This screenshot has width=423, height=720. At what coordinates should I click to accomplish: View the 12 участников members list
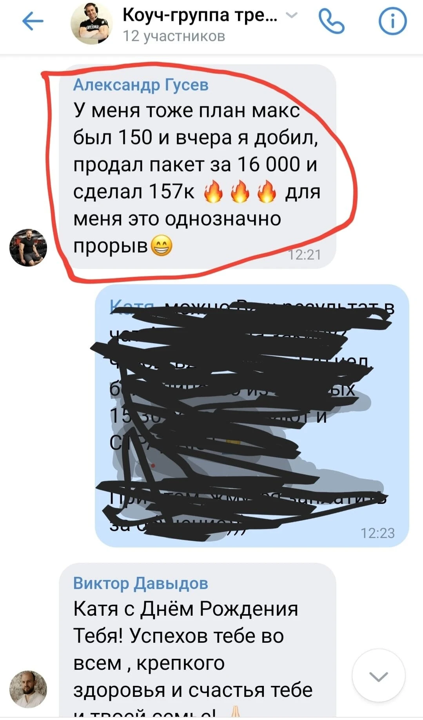click(174, 36)
